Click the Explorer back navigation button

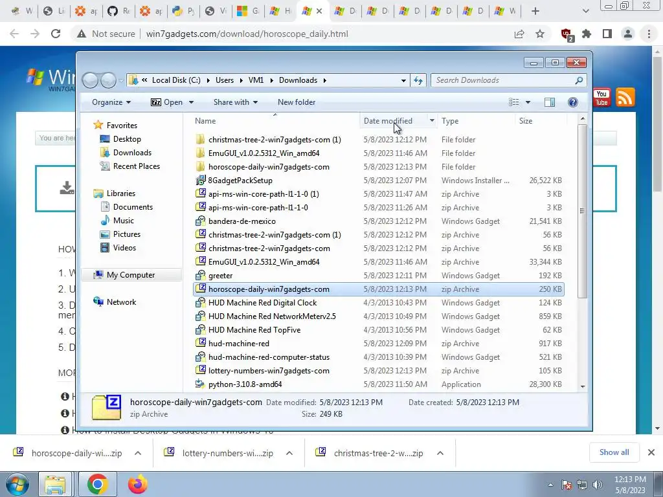90,80
